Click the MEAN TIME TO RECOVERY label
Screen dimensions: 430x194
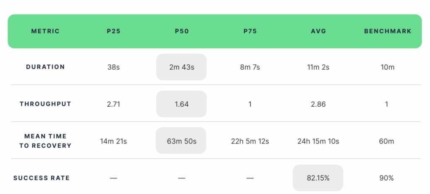[45, 141]
